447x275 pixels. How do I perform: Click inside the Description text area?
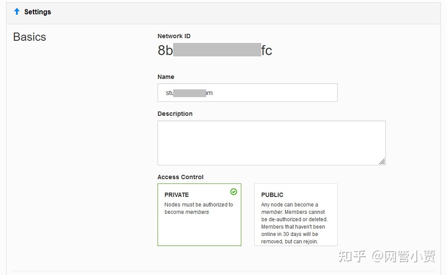coord(271,143)
